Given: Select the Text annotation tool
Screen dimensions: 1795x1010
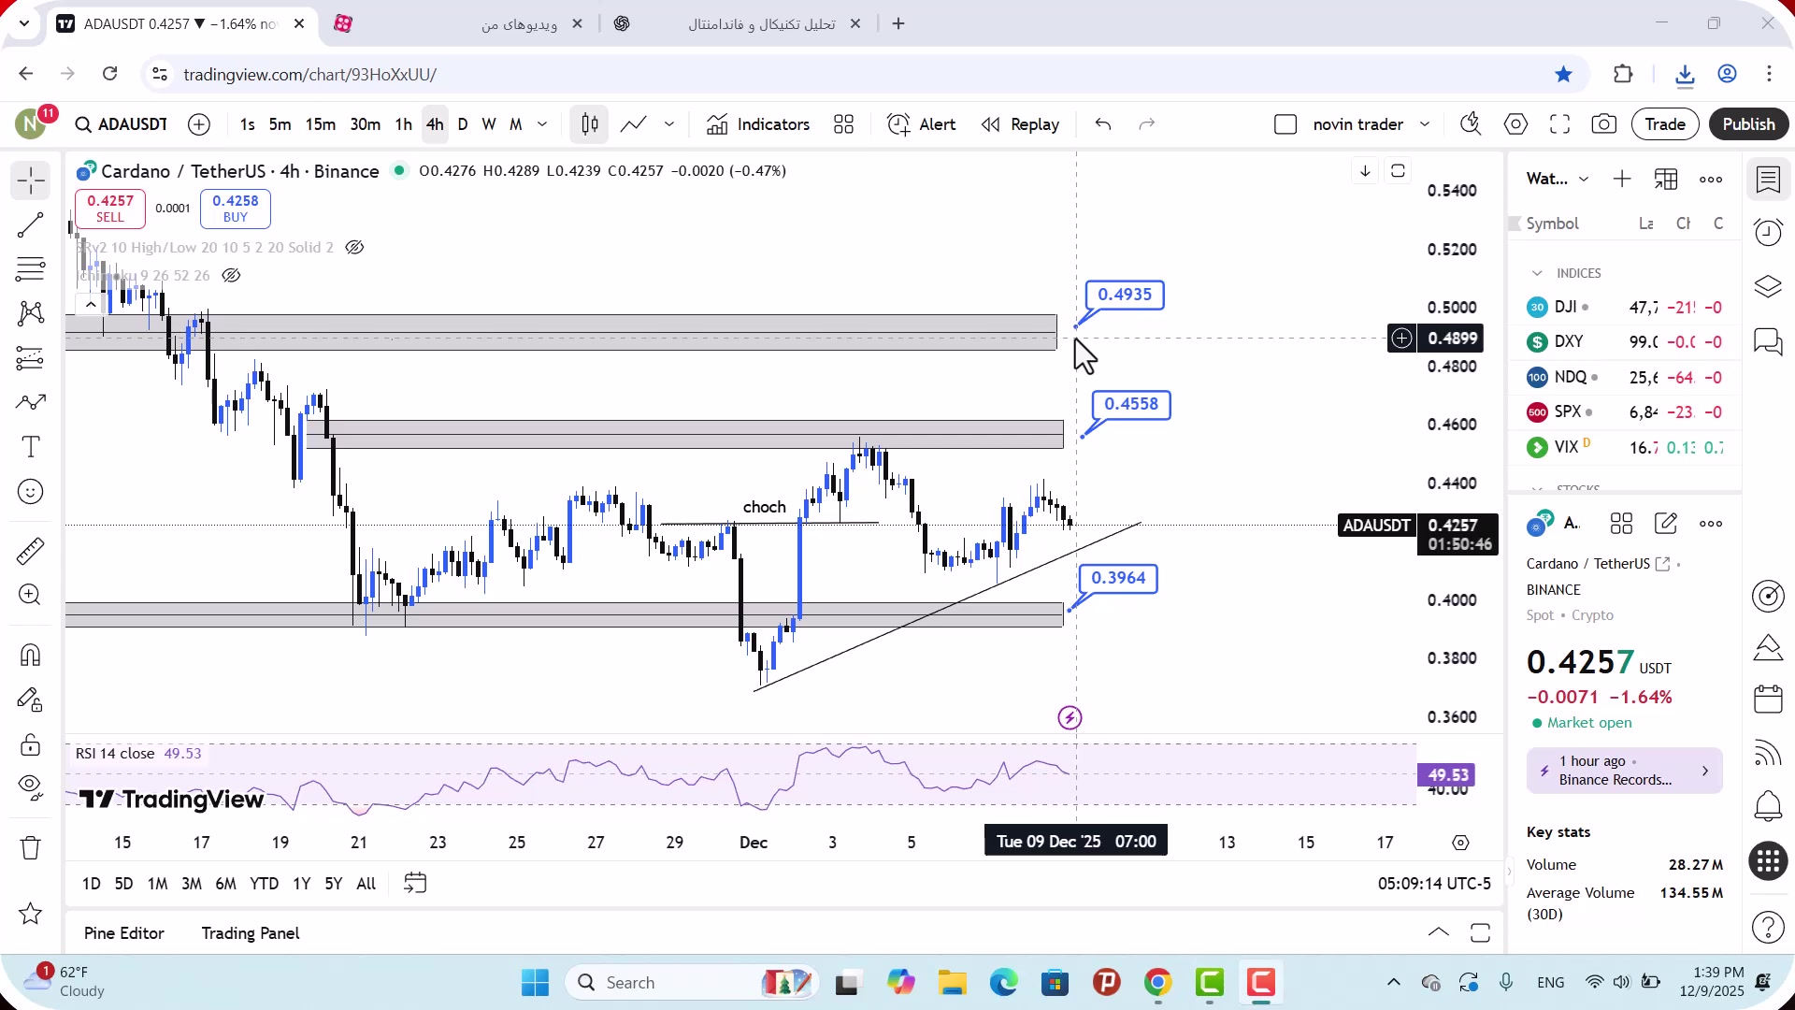Looking at the screenshot, I should point(31,447).
